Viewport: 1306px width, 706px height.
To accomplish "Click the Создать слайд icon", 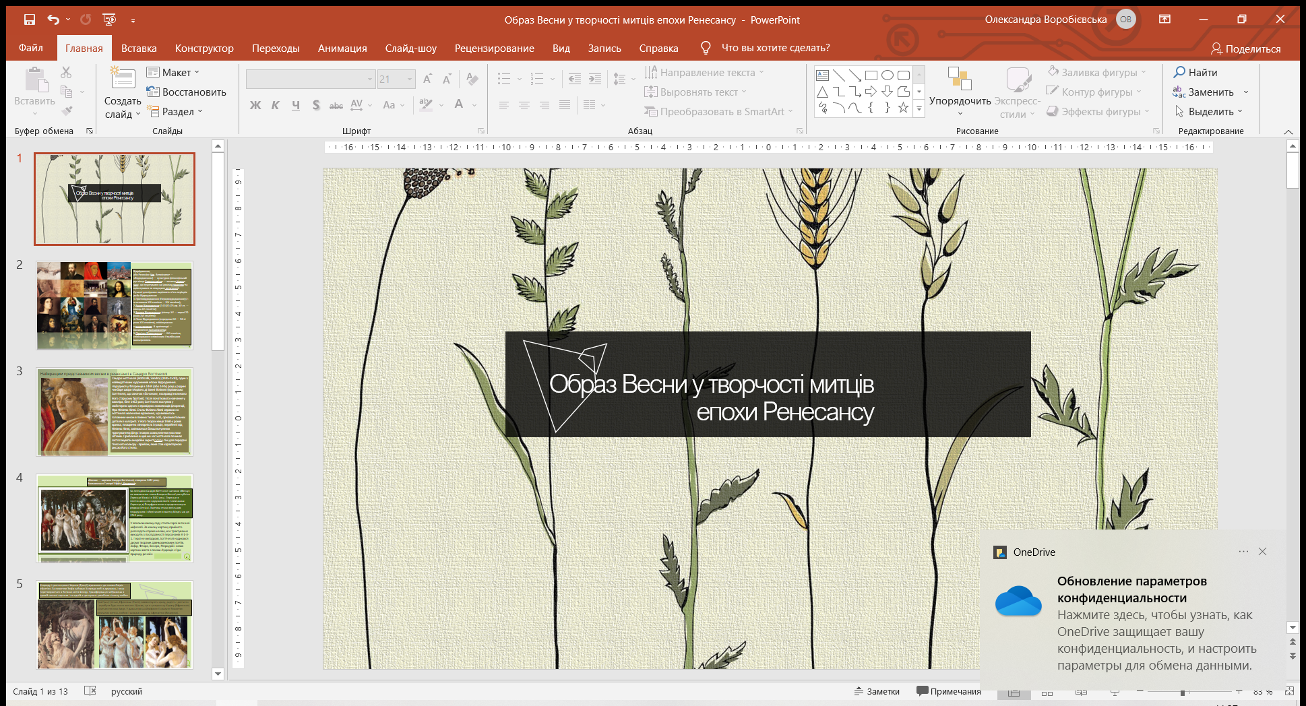I will coord(123,78).
